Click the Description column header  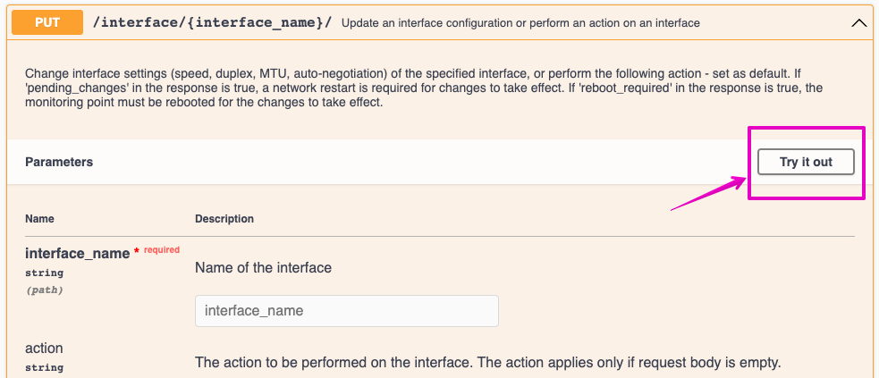[x=224, y=219]
